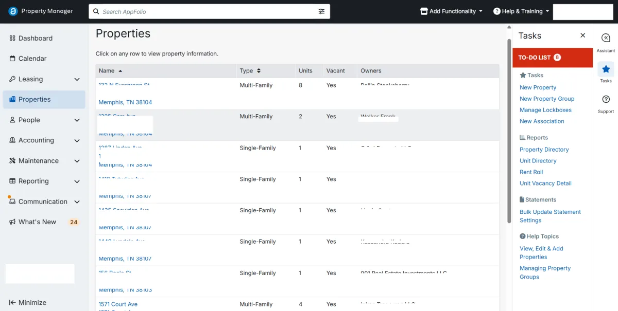Open the Support question mark icon

coord(606,100)
